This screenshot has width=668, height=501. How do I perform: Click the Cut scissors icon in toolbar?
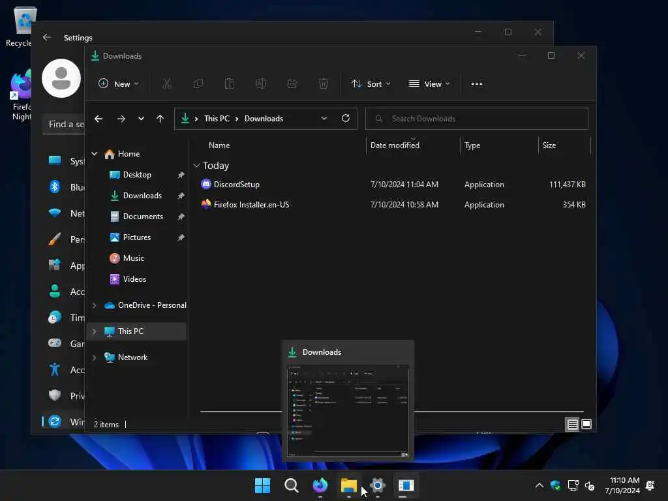[x=166, y=84]
